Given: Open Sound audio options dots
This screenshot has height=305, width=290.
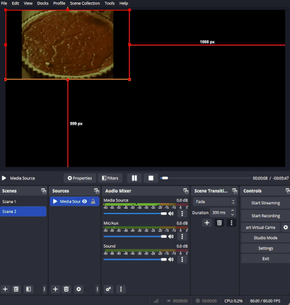Looking at the screenshot, I should (182, 259).
